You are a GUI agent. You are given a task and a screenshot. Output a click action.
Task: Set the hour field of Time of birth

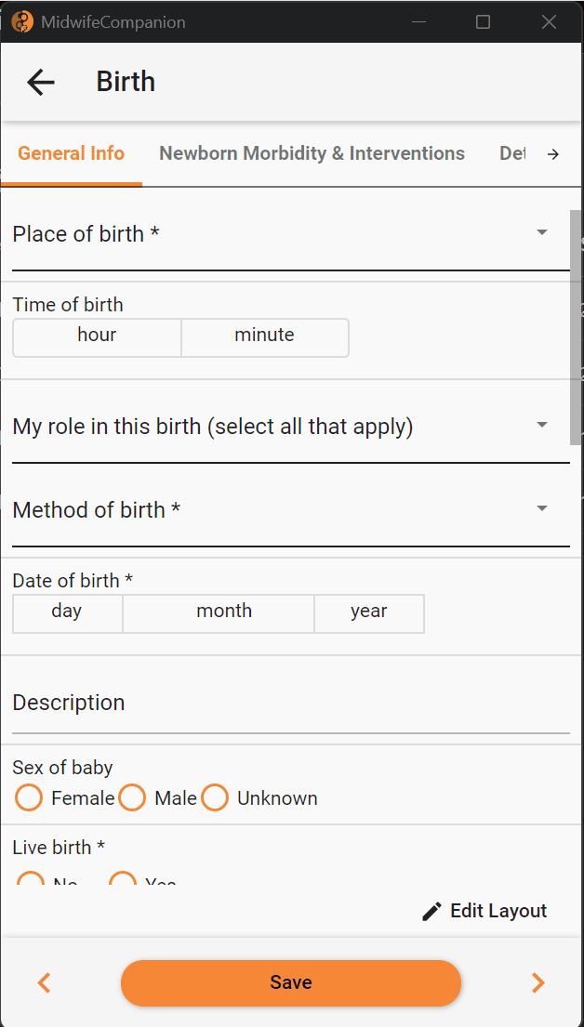(97, 337)
